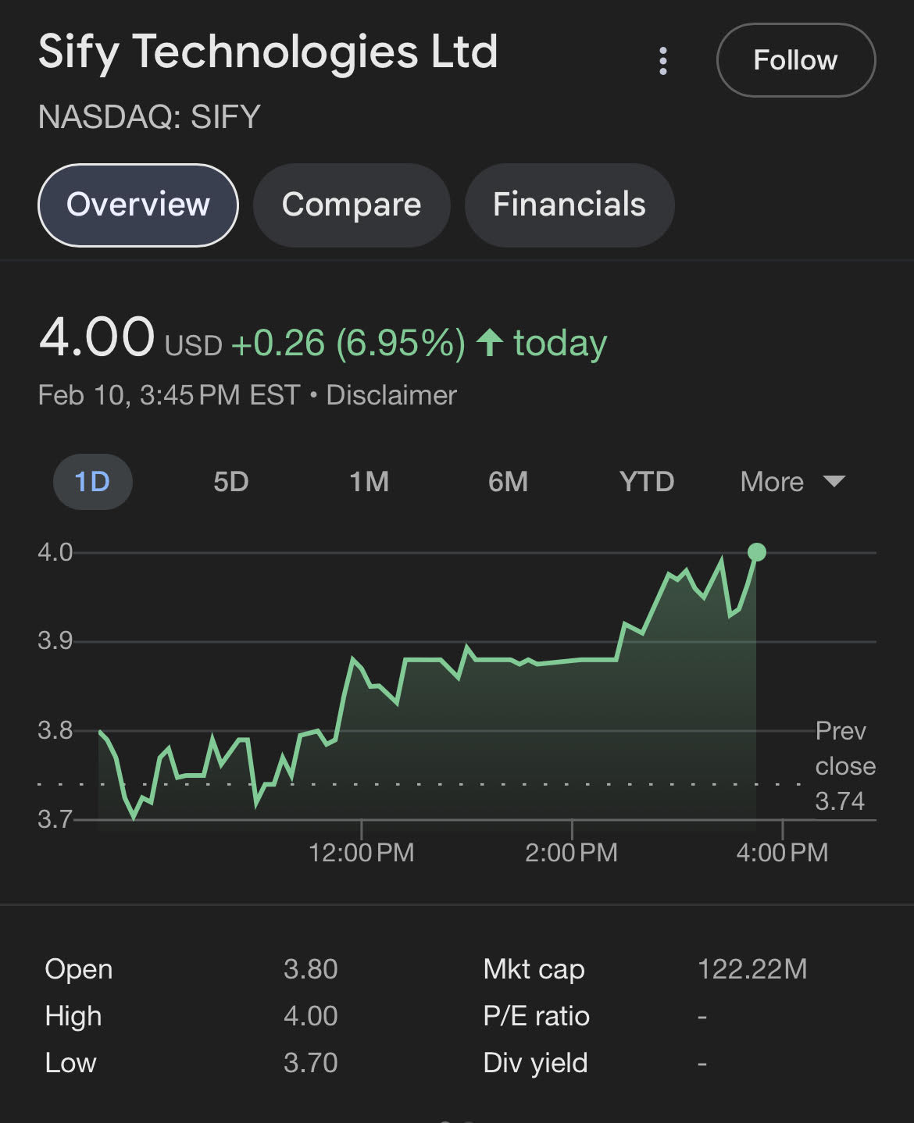914x1123 pixels.
Task: Expand the More time ranges dropdown
Action: click(x=793, y=482)
